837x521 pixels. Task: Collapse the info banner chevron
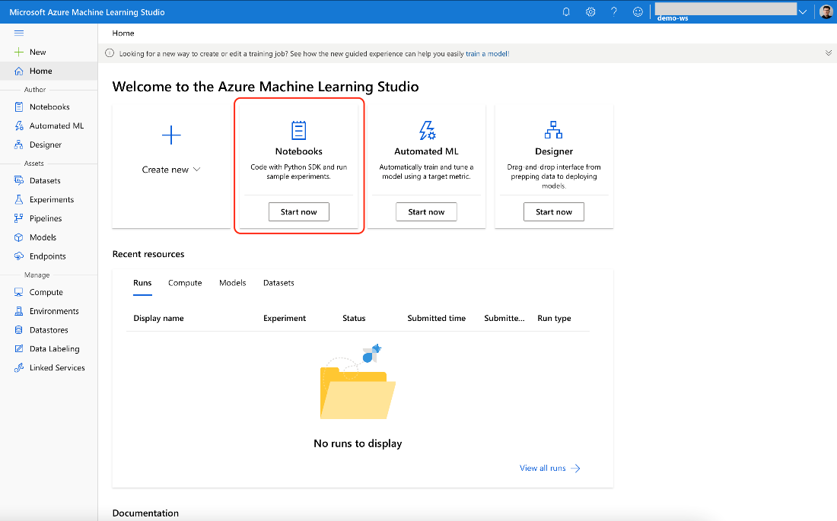pyautogui.click(x=829, y=52)
